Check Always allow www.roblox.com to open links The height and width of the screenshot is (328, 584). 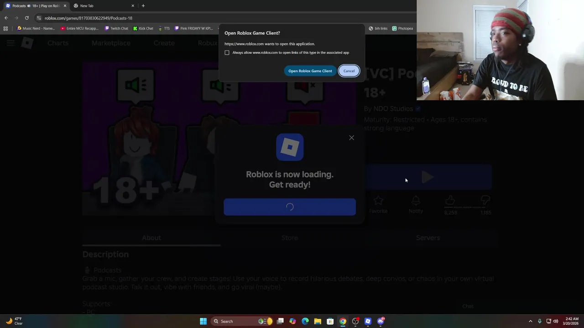[x=227, y=52]
